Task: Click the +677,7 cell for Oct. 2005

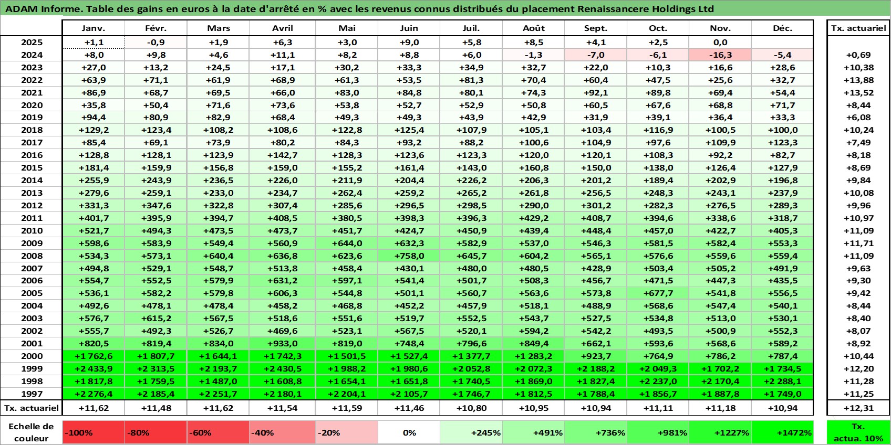Action: click(x=658, y=293)
